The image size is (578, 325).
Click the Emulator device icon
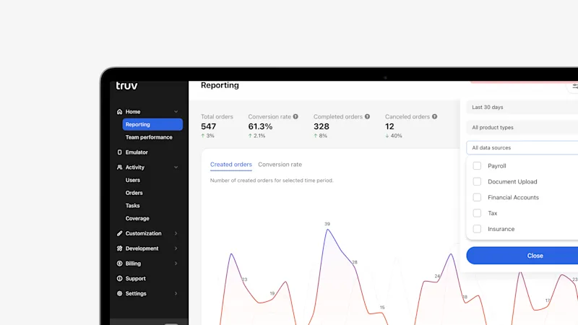pyautogui.click(x=119, y=152)
